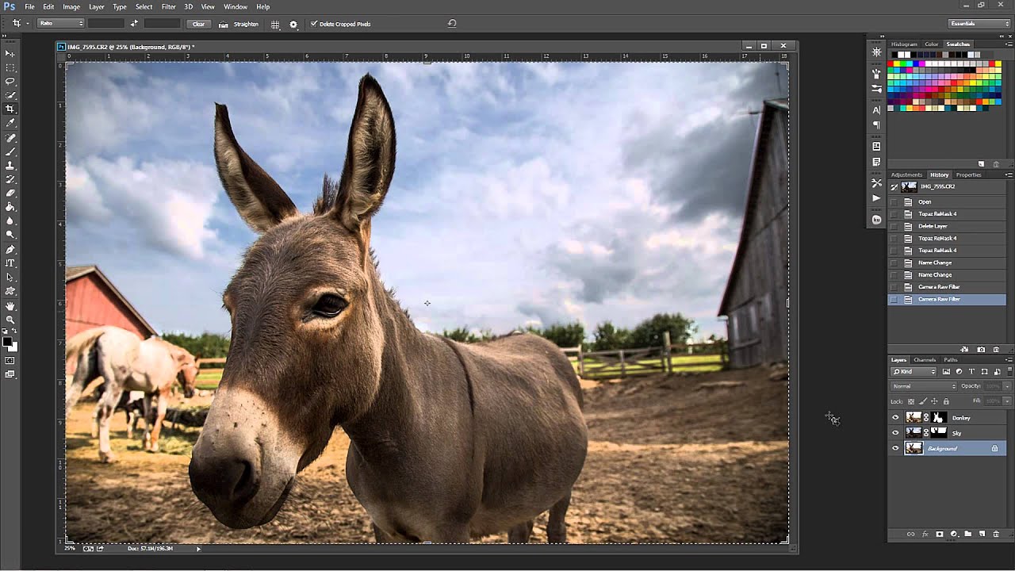Hide the Donkey layer

click(x=895, y=418)
